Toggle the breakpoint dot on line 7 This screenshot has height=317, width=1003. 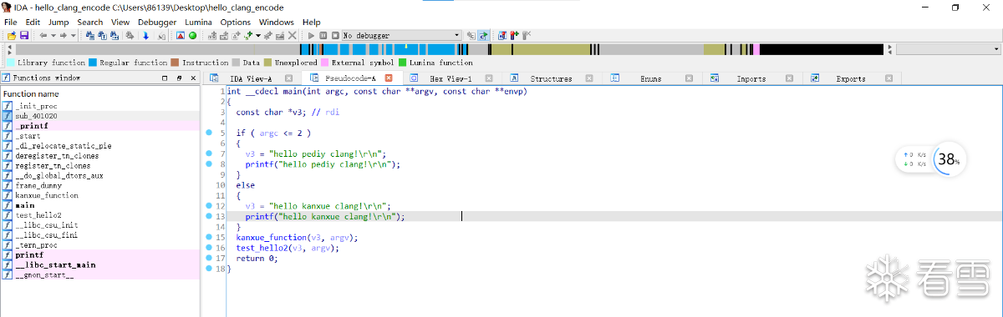tap(209, 153)
